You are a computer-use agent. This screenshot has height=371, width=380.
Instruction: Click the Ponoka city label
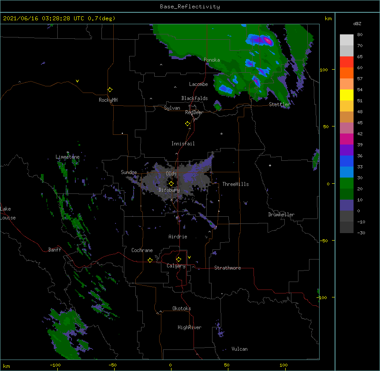[212, 60]
